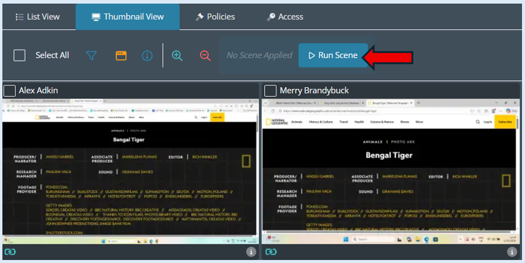525x263 pixels.
Task: Click the orange window icon
Action: pos(121,56)
